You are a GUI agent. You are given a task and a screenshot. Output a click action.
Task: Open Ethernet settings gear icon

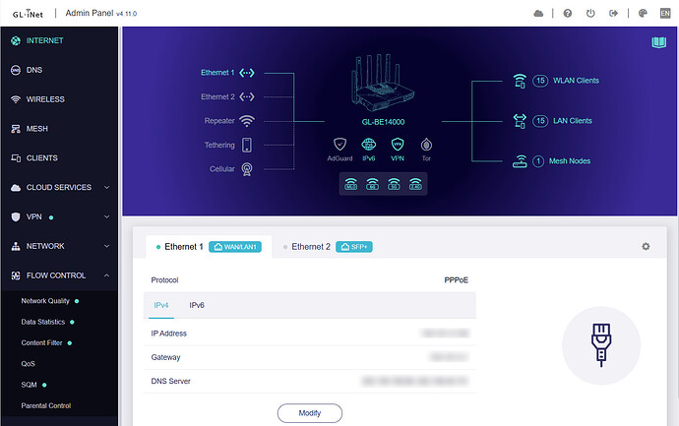(646, 246)
